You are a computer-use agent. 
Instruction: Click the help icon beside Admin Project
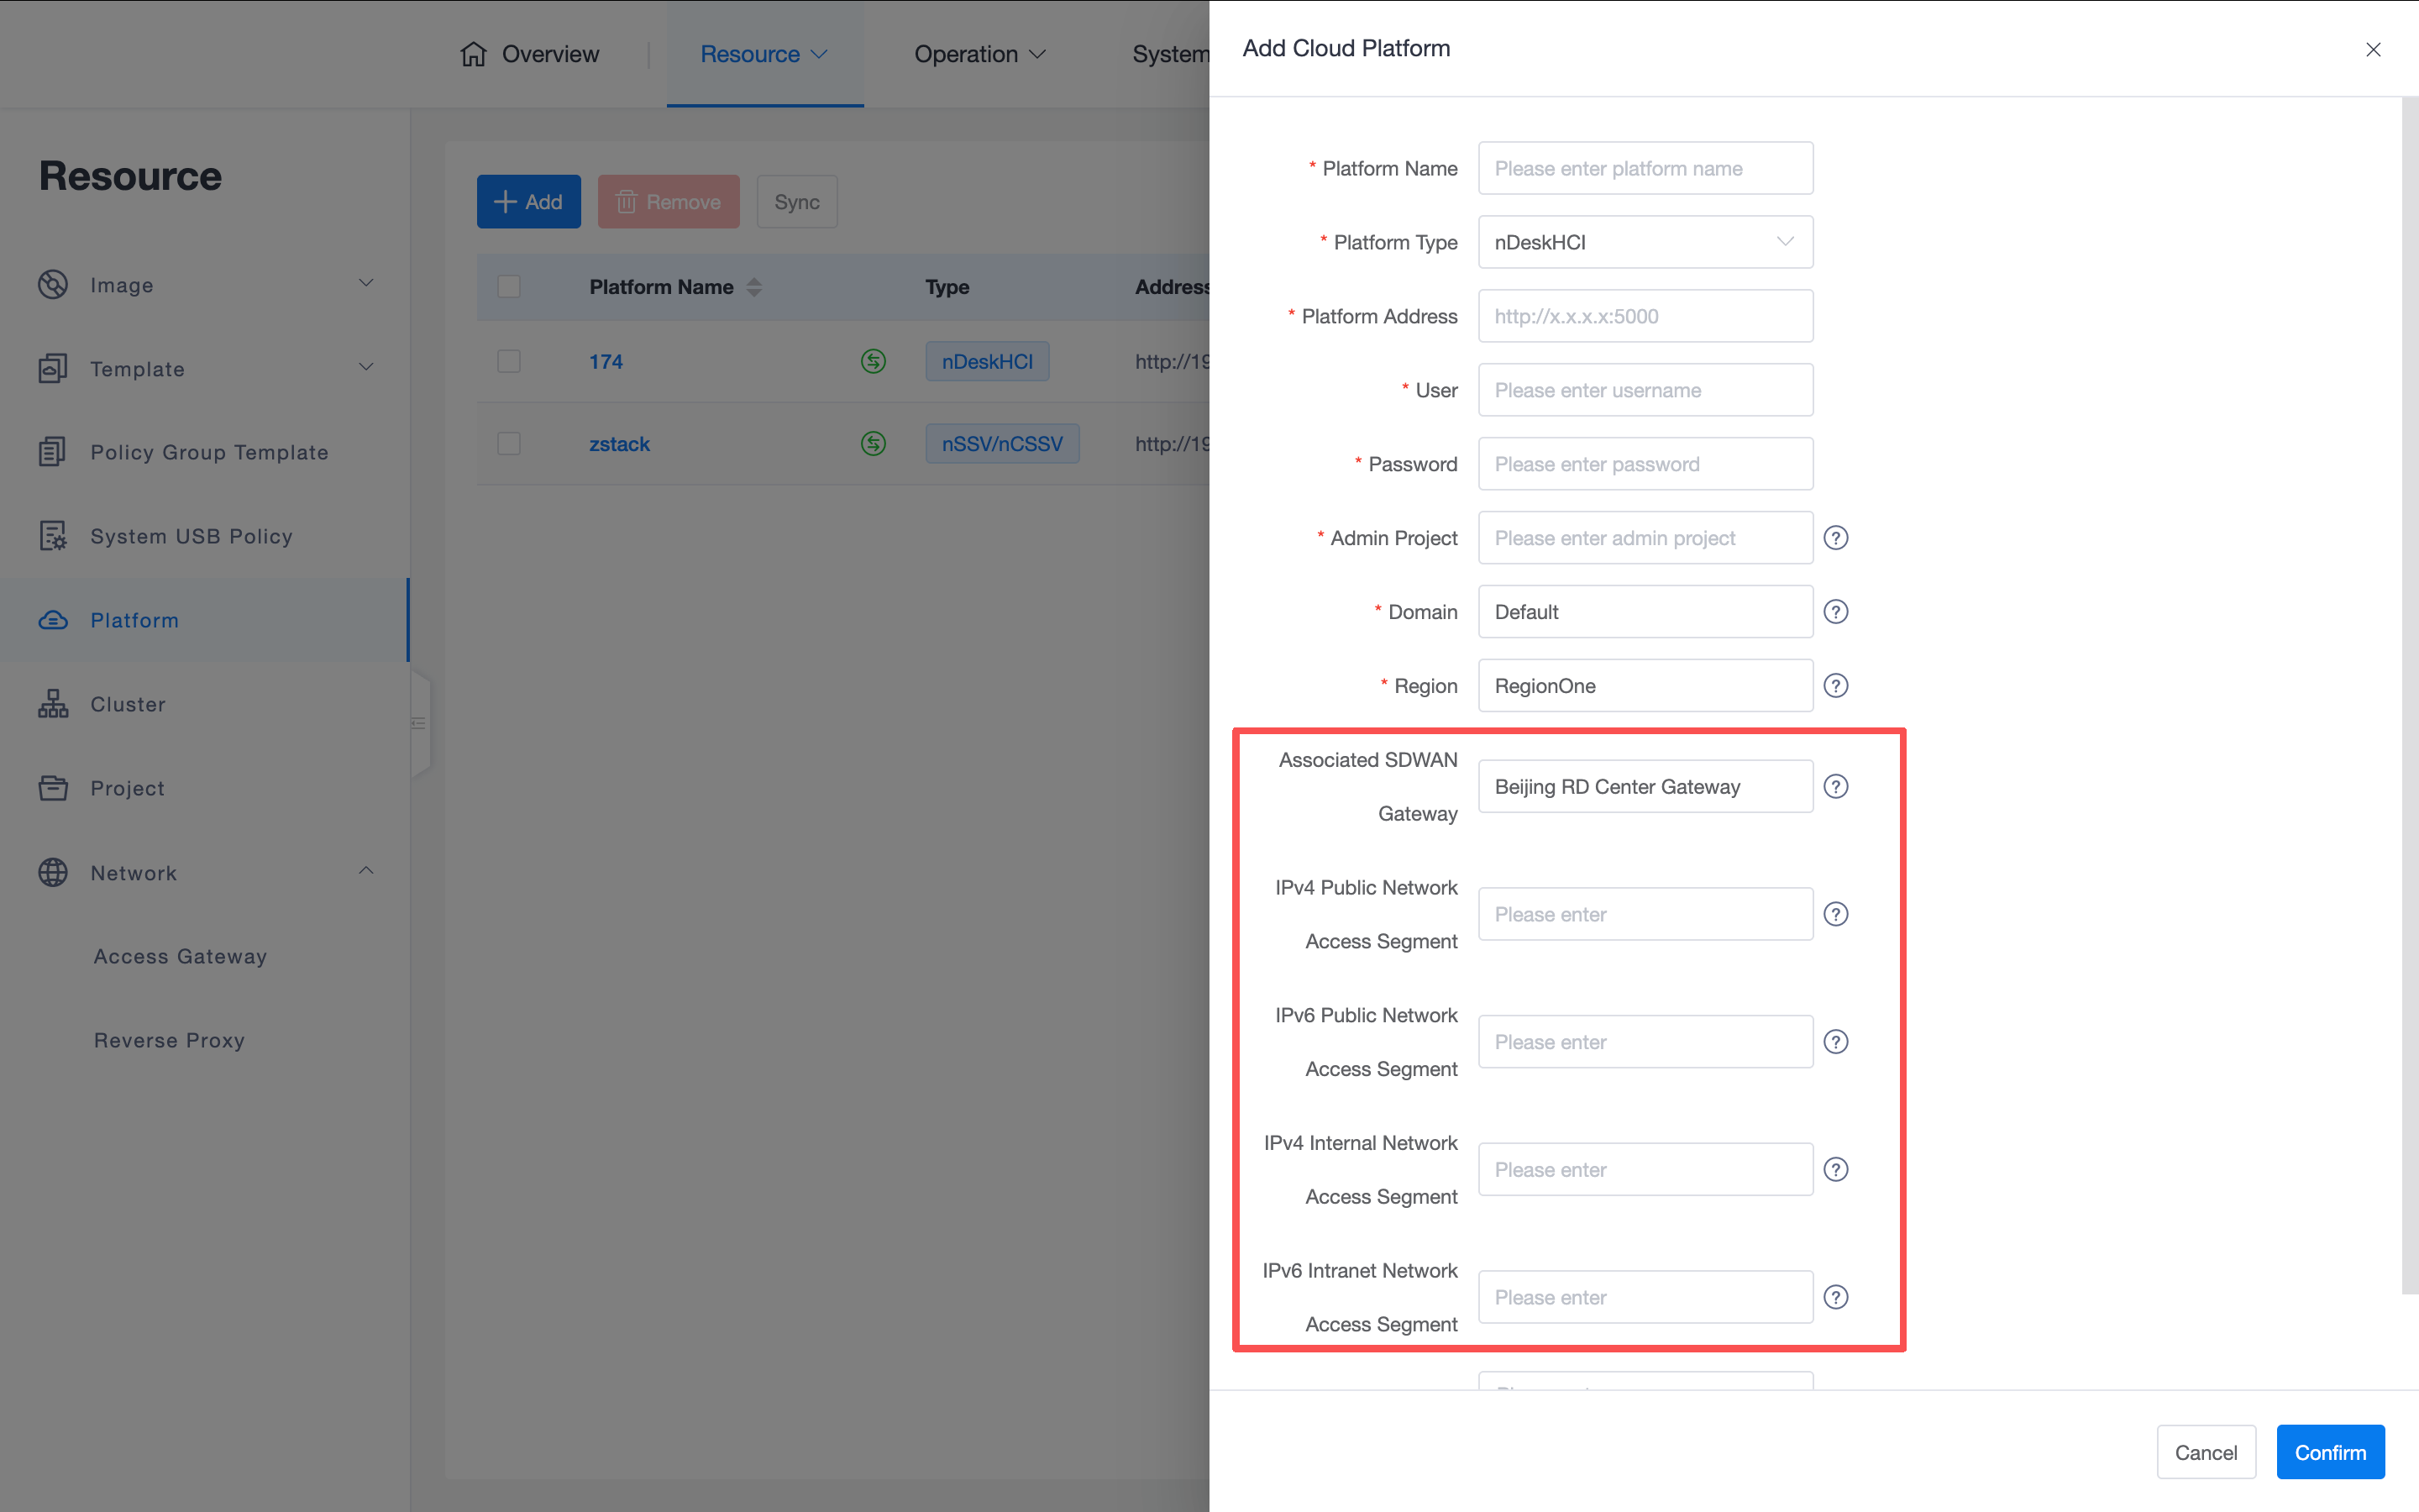tap(1835, 538)
